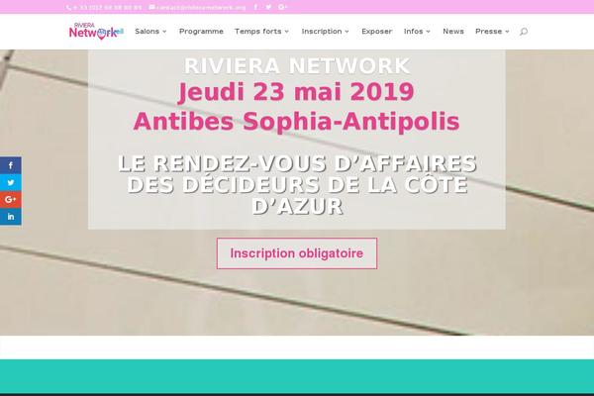Screen dimensions: 594x396
Task: Share via the Twitter sidebar button
Action: [11, 182]
